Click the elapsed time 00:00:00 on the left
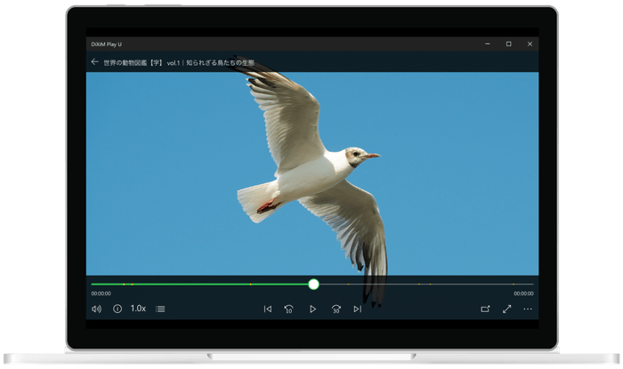The height and width of the screenshot is (369, 623). pyautogui.click(x=101, y=293)
